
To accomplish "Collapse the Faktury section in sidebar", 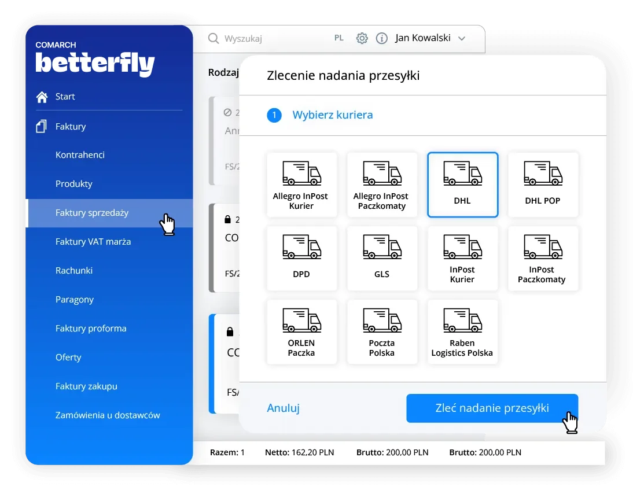I will [x=71, y=126].
